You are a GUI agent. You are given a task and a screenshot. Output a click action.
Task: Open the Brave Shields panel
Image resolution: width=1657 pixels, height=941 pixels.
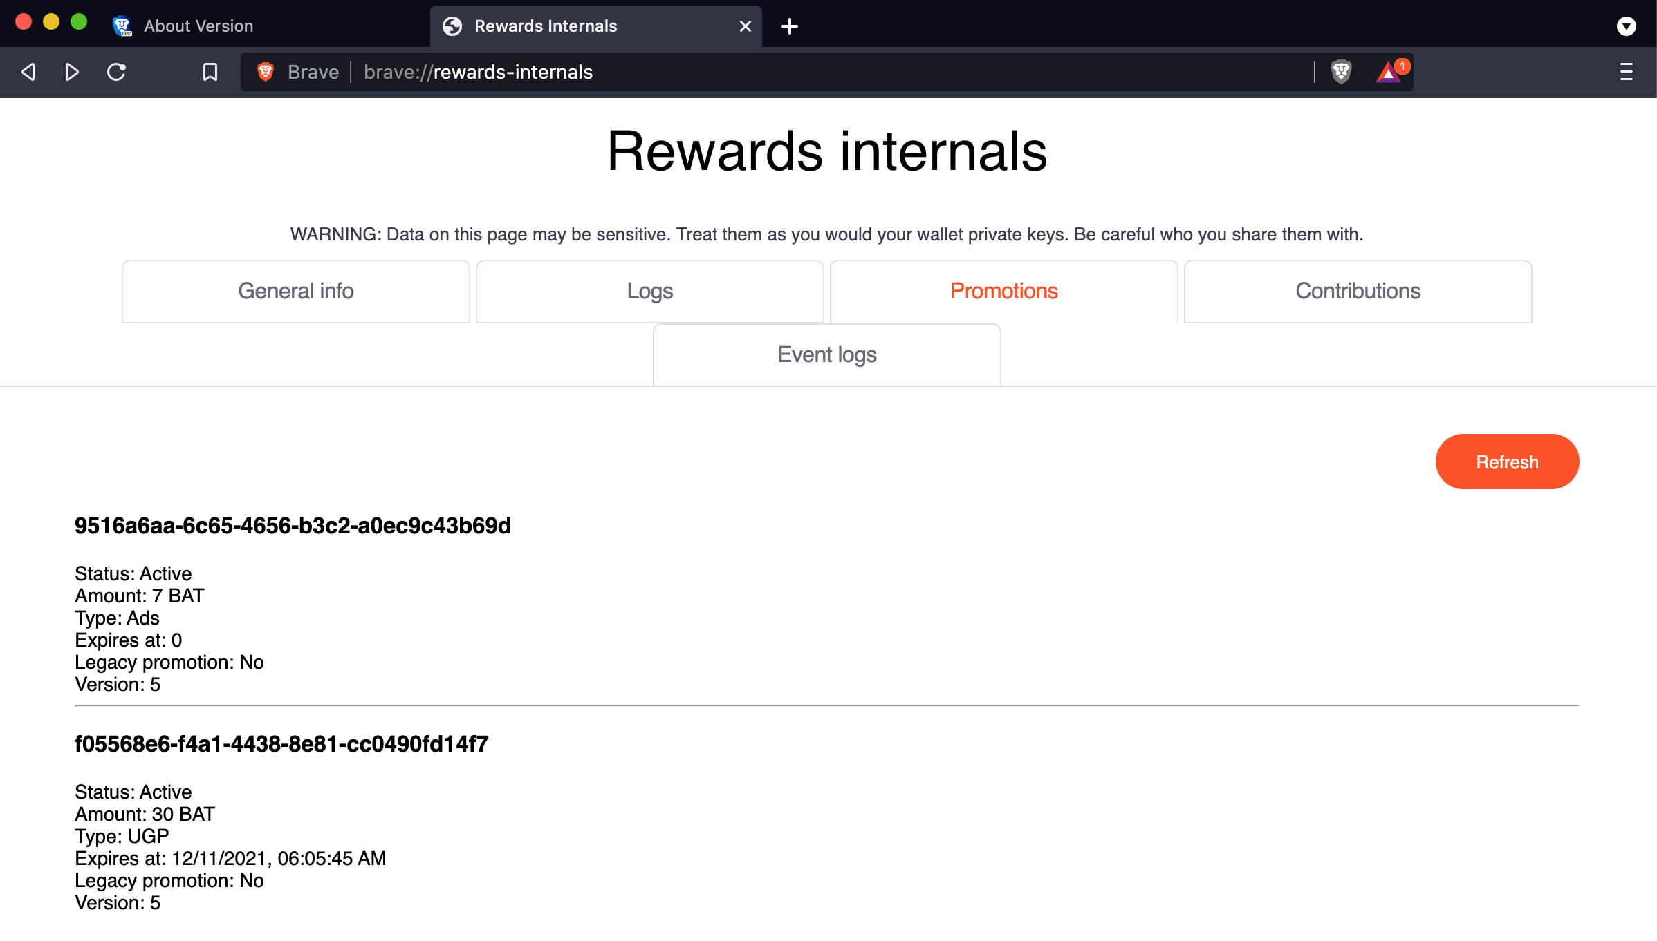point(1340,71)
